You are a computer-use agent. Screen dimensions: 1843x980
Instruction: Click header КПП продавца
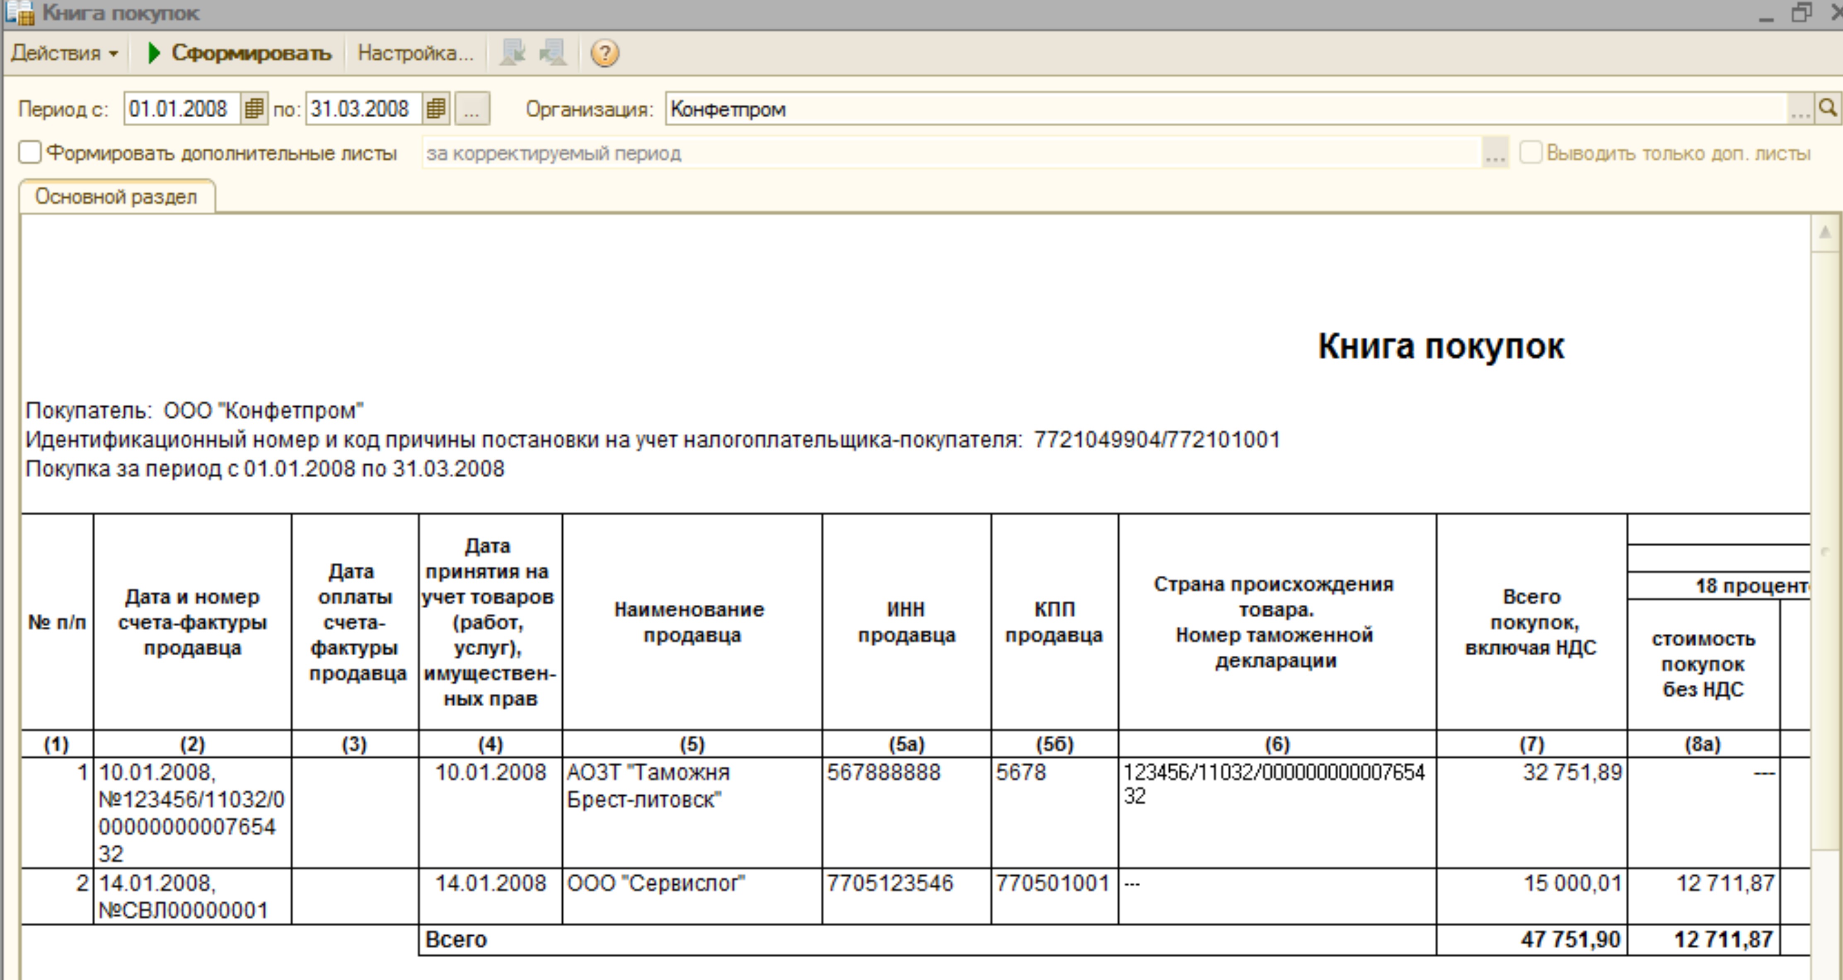(x=1055, y=622)
